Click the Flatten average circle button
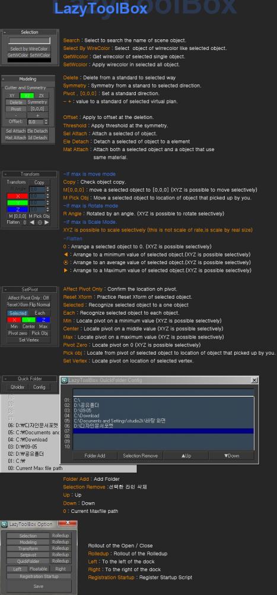Screen dimensions: 277x595 (40, 223)
